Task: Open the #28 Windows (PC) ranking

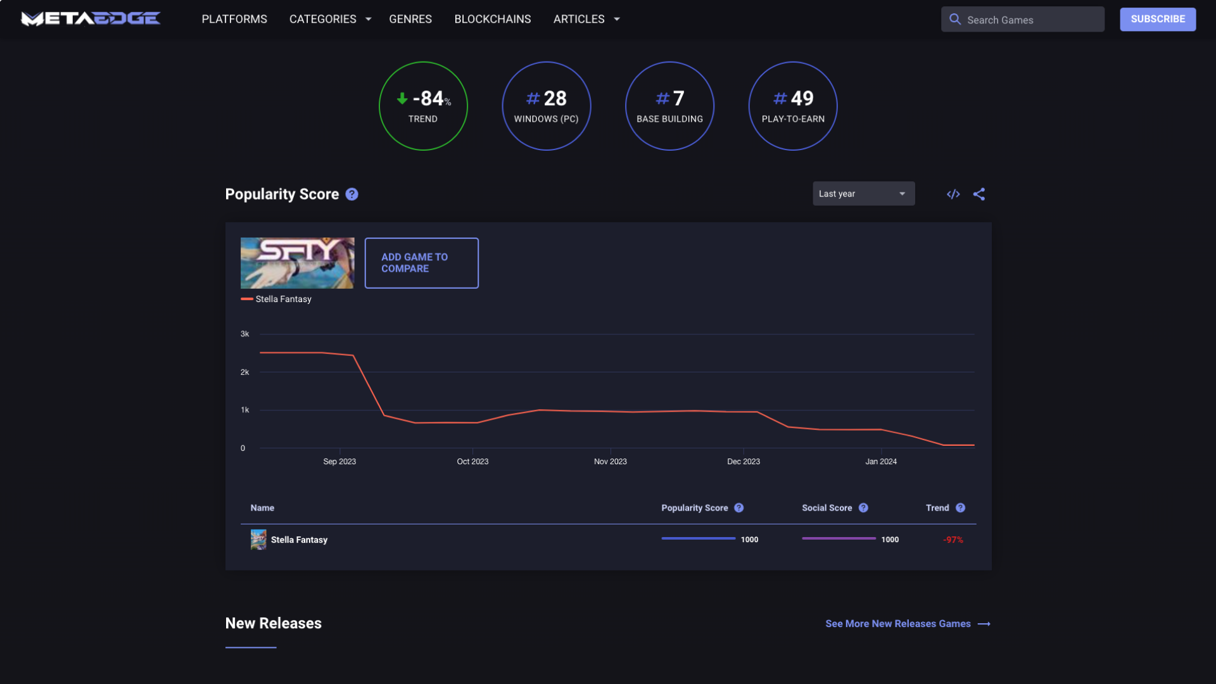Action: [x=546, y=106]
